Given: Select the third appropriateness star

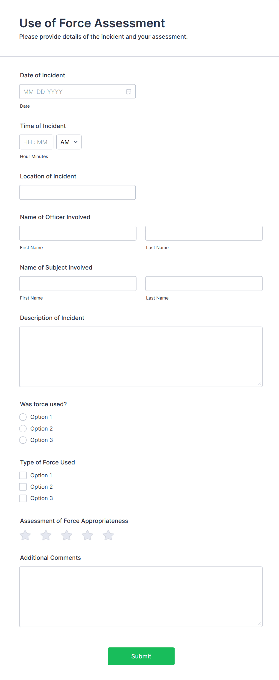Looking at the screenshot, I should point(67,535).
